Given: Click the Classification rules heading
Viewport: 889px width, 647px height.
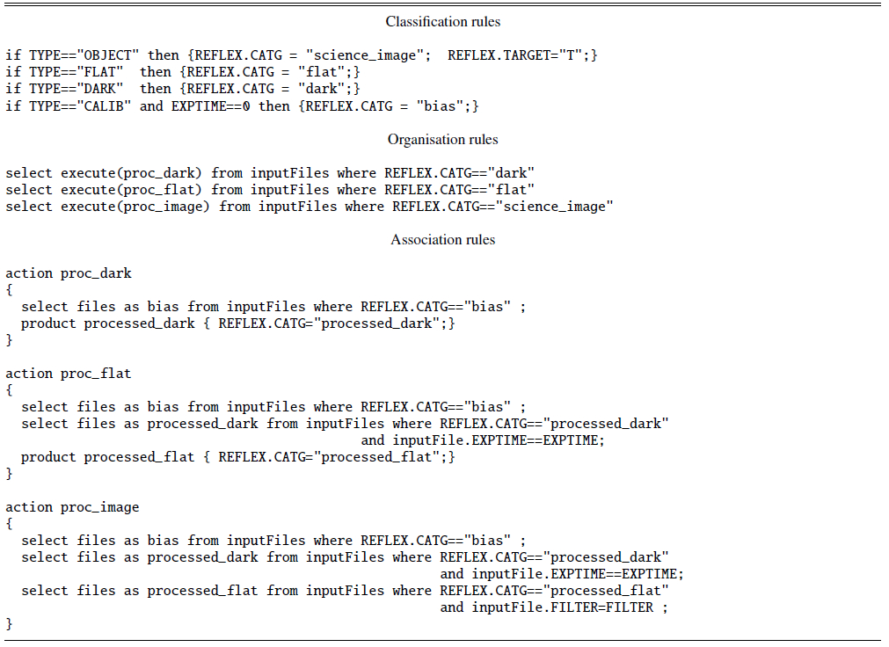Looking at the screenshot, I should (443, 22).
